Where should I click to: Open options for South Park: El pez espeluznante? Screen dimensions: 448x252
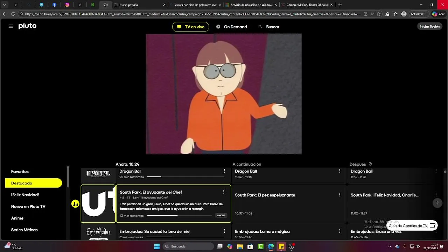coord(339,195)
